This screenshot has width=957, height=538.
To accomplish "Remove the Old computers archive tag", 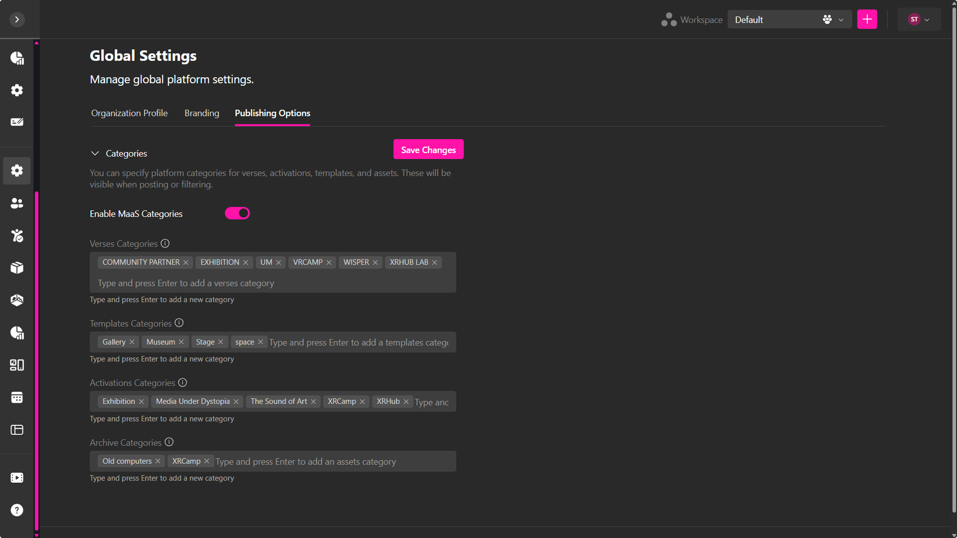I will pyautogui.click(x=158, y=461).
